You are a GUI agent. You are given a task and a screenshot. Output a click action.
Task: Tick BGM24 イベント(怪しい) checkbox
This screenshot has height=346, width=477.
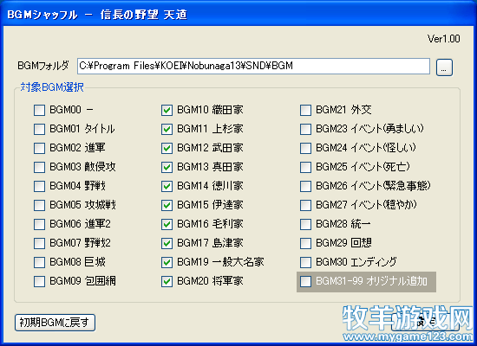(305, 148)
